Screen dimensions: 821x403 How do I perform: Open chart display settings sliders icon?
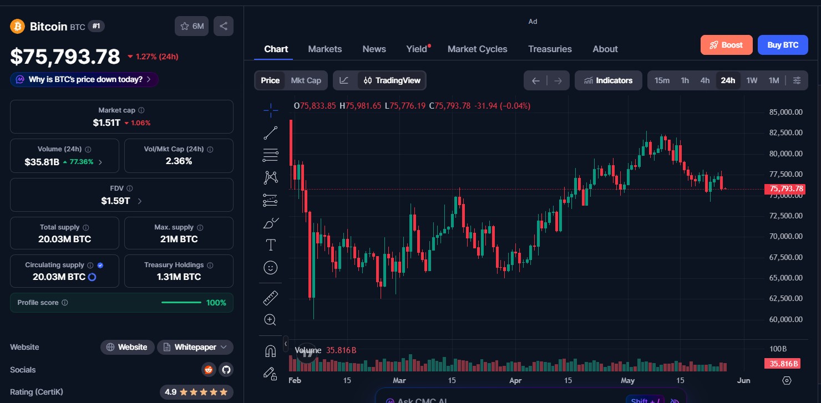coord(797,80)
